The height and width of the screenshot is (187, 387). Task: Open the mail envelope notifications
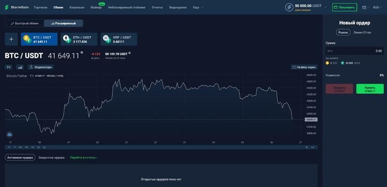pyautogui.click(x=364, y=7)
